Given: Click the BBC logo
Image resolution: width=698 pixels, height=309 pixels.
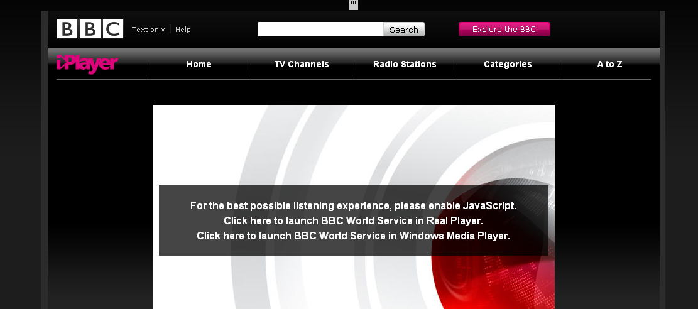Looking at the screenshot, I should (90, 29).
